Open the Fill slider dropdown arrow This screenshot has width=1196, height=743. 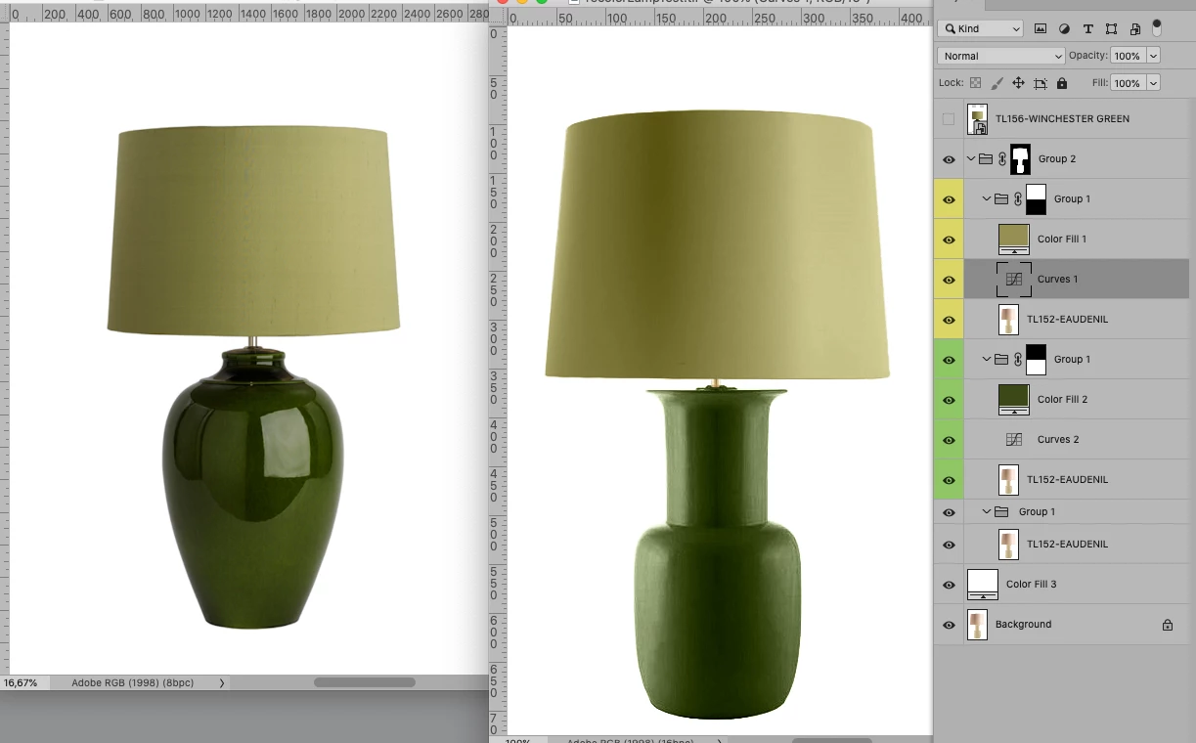(1154, 83)
